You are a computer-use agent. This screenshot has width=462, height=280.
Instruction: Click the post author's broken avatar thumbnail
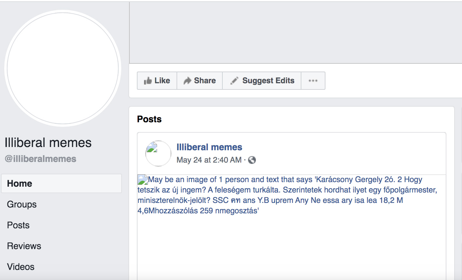[158, 153]
